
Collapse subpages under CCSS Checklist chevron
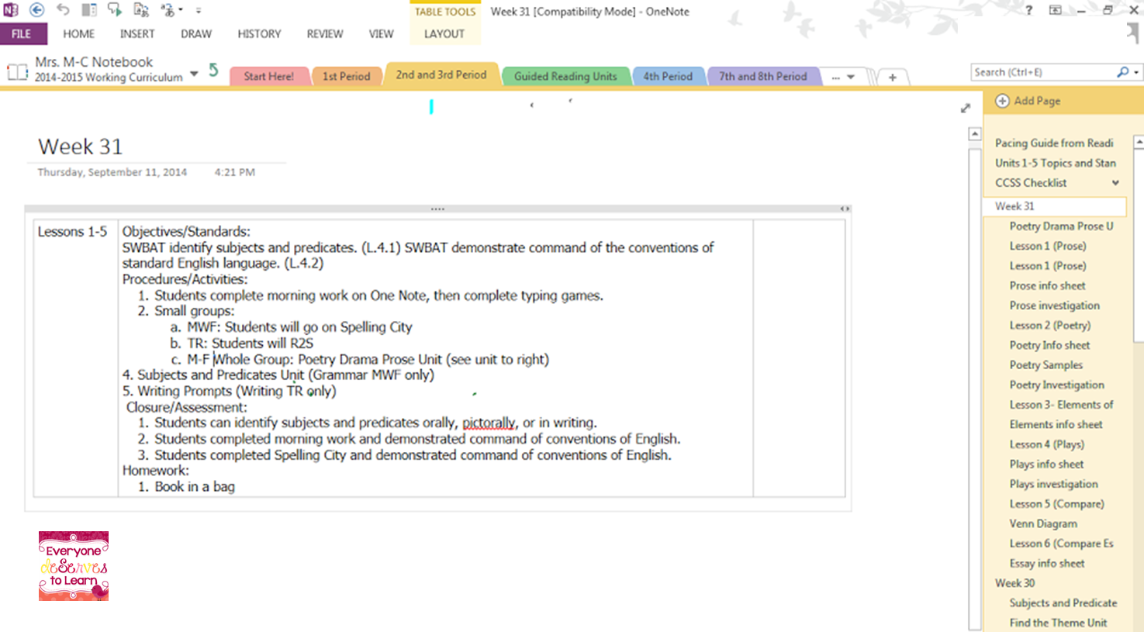click(1115, 183)
